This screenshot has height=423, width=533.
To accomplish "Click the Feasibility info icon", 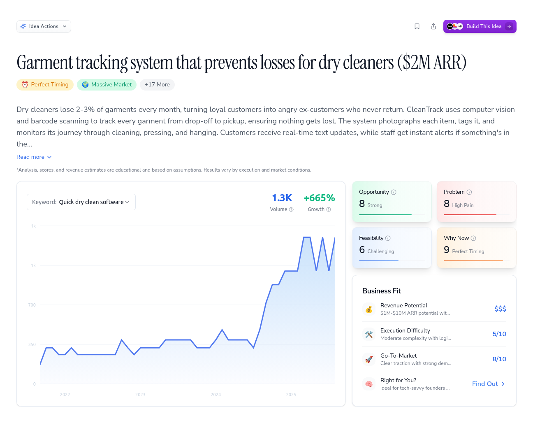I will click(388, 238).
